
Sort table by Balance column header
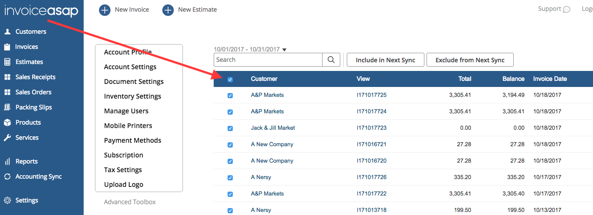(x=513, y=79)
